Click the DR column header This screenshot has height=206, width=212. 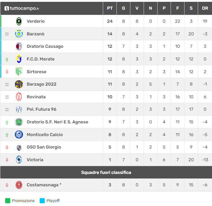pyautogui.click(x=205, y=8)
